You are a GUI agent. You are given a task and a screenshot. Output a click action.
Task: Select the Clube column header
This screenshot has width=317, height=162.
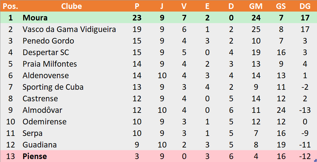[x=71, y=6]
